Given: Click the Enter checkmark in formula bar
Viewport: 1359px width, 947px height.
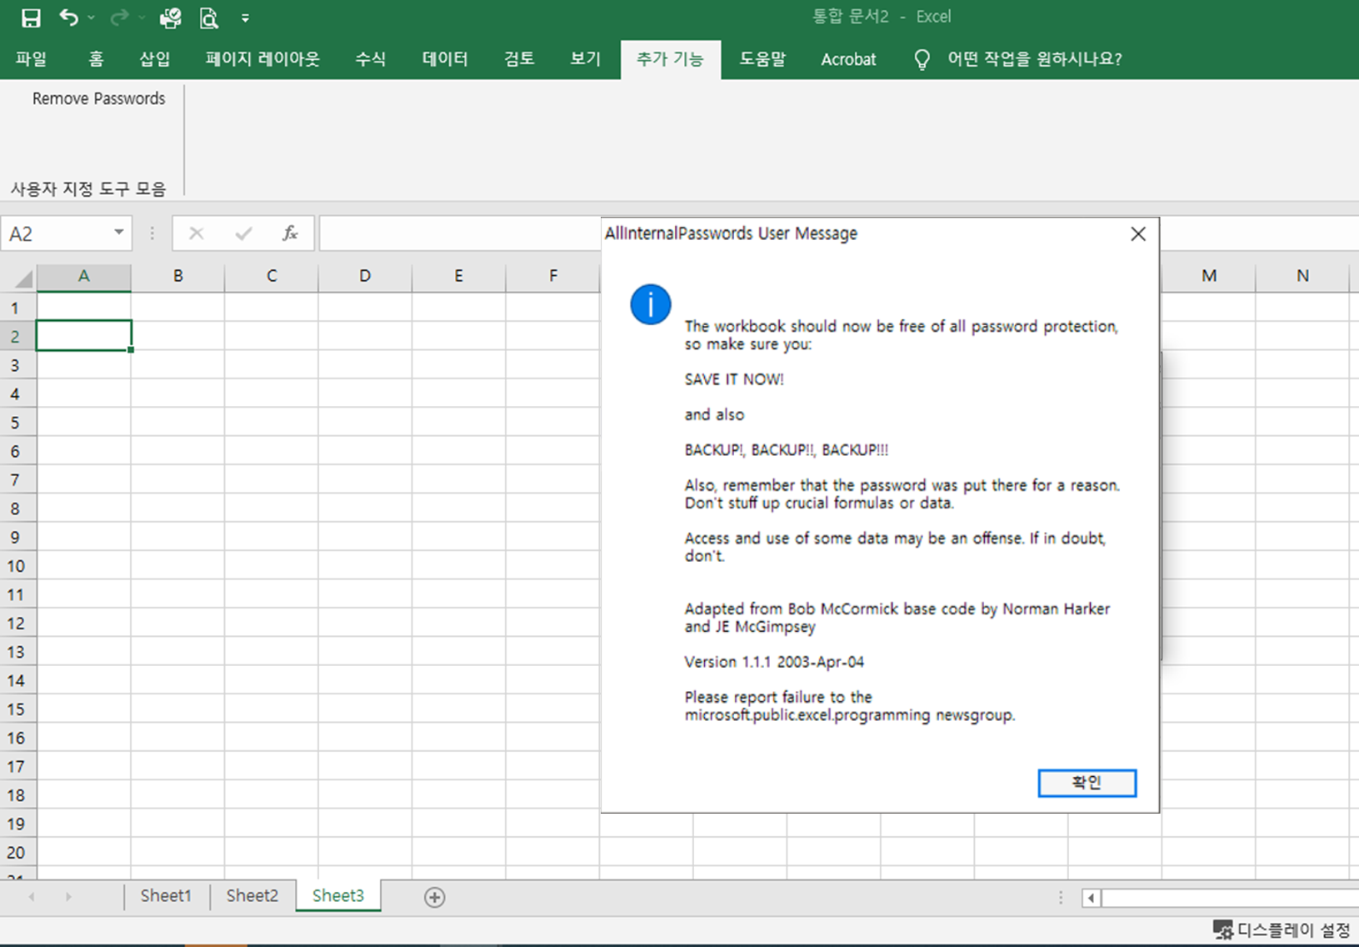Looking at the screenshot, I should 243,233.
